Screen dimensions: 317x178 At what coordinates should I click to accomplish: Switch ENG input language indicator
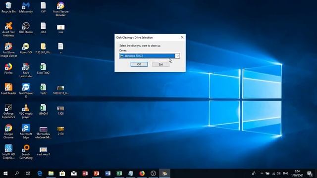(285, 174)
